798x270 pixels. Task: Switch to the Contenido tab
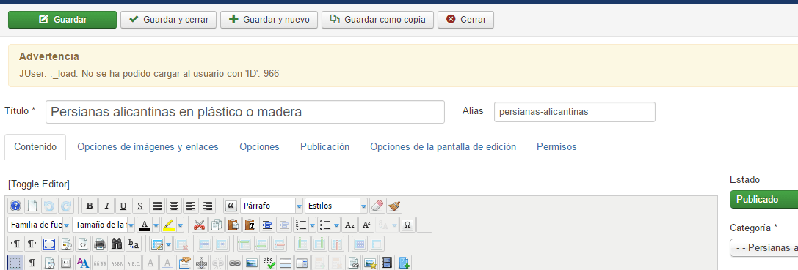(35, 146)
